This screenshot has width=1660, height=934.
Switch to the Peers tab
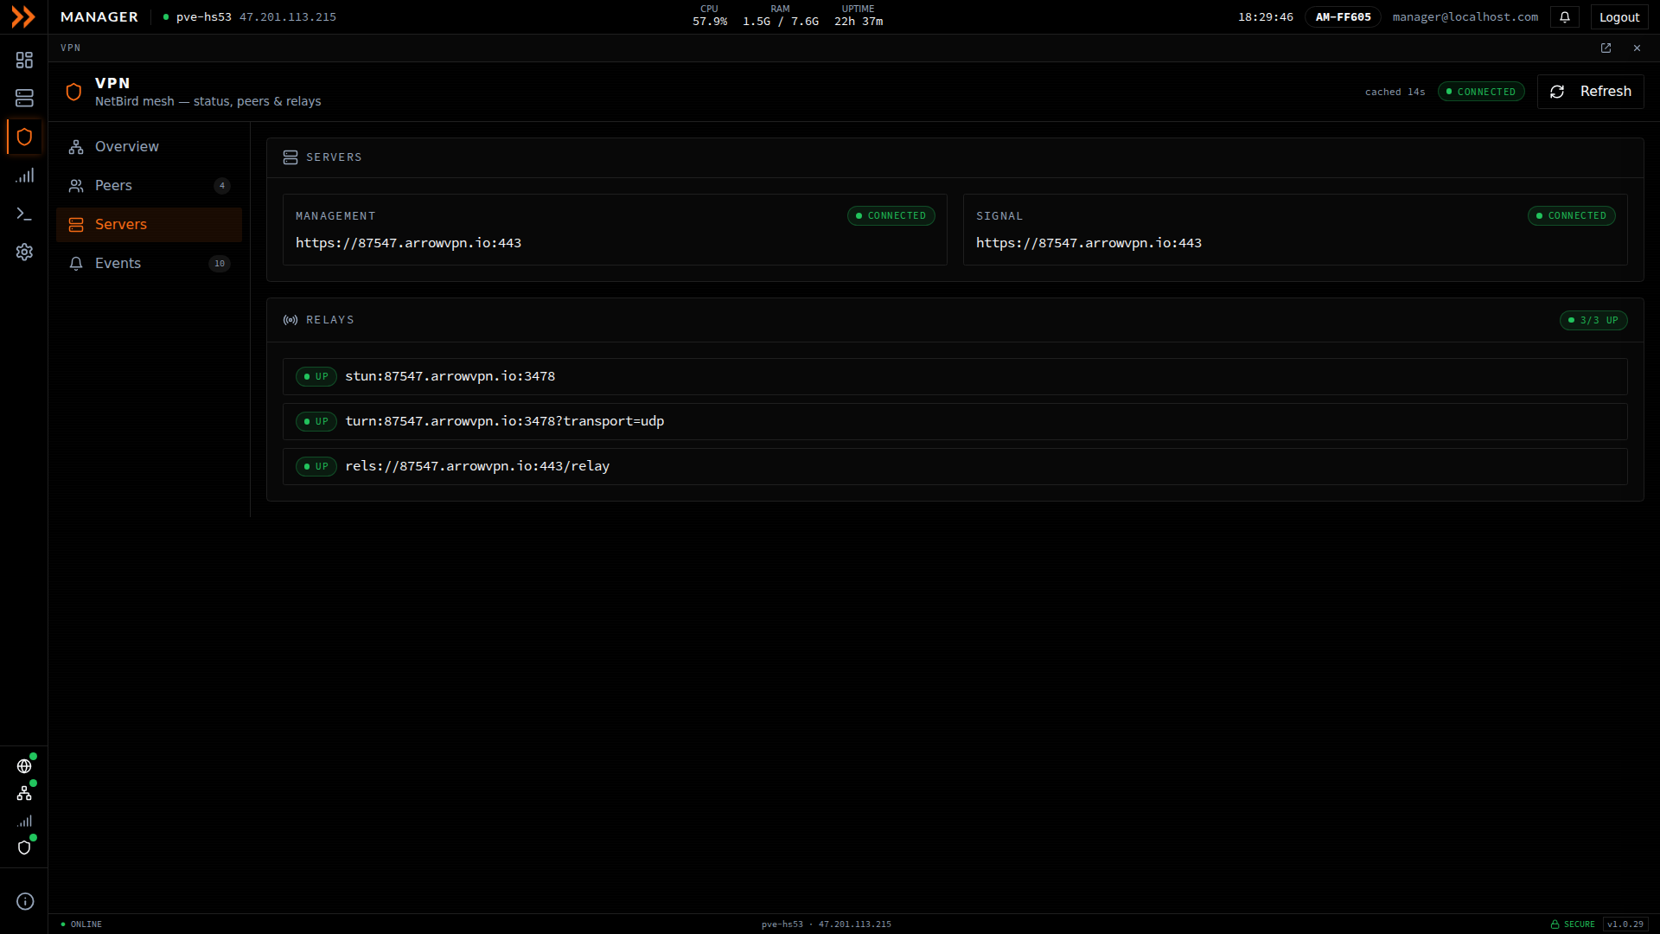149,186
